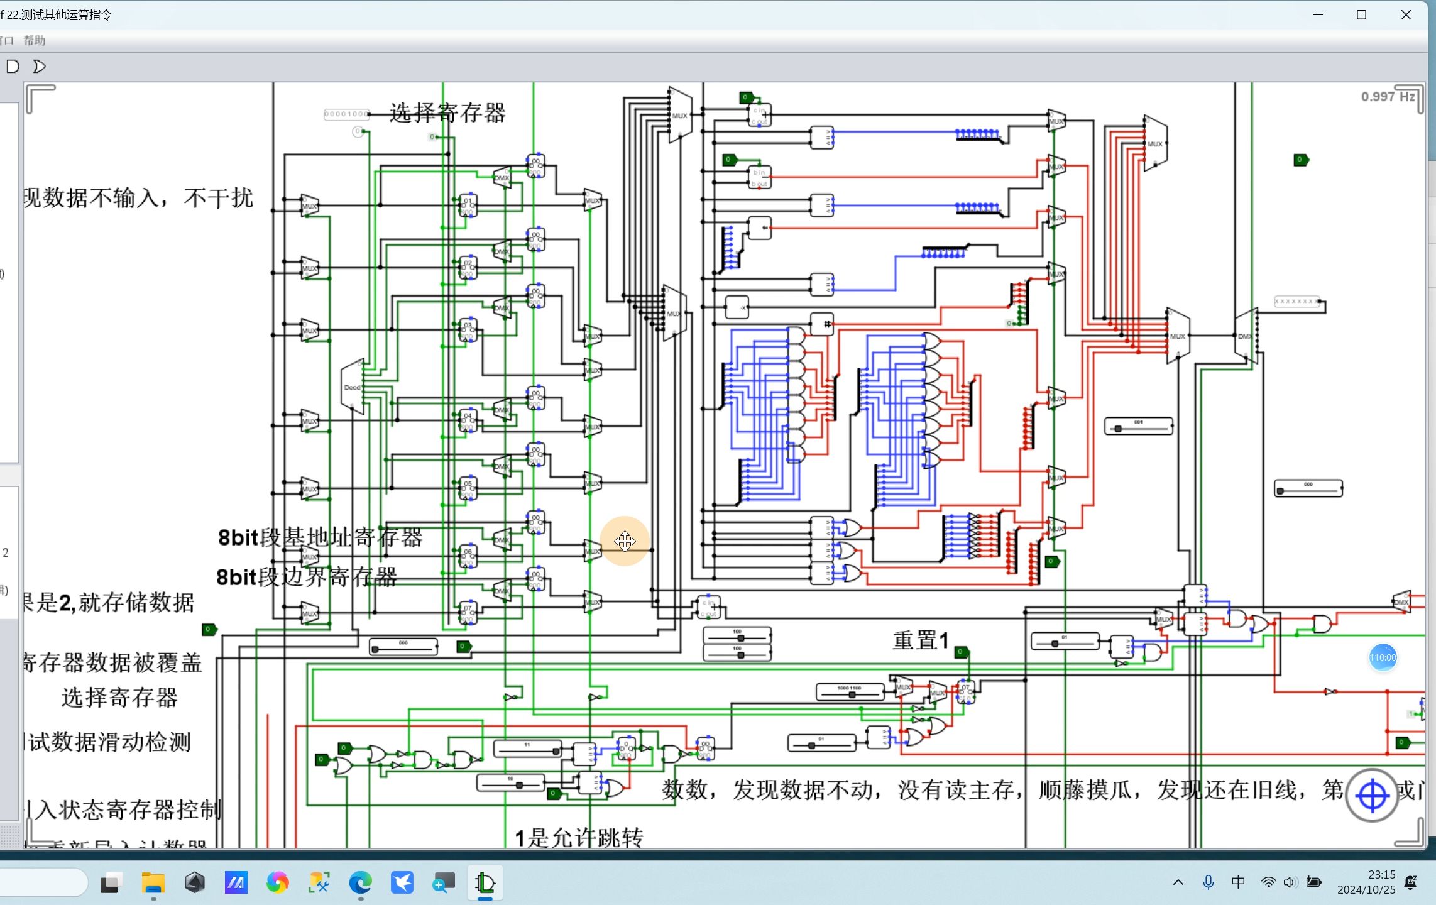Show hidden system tray icons
The image size is (1436, 905).
(1178, 882)
